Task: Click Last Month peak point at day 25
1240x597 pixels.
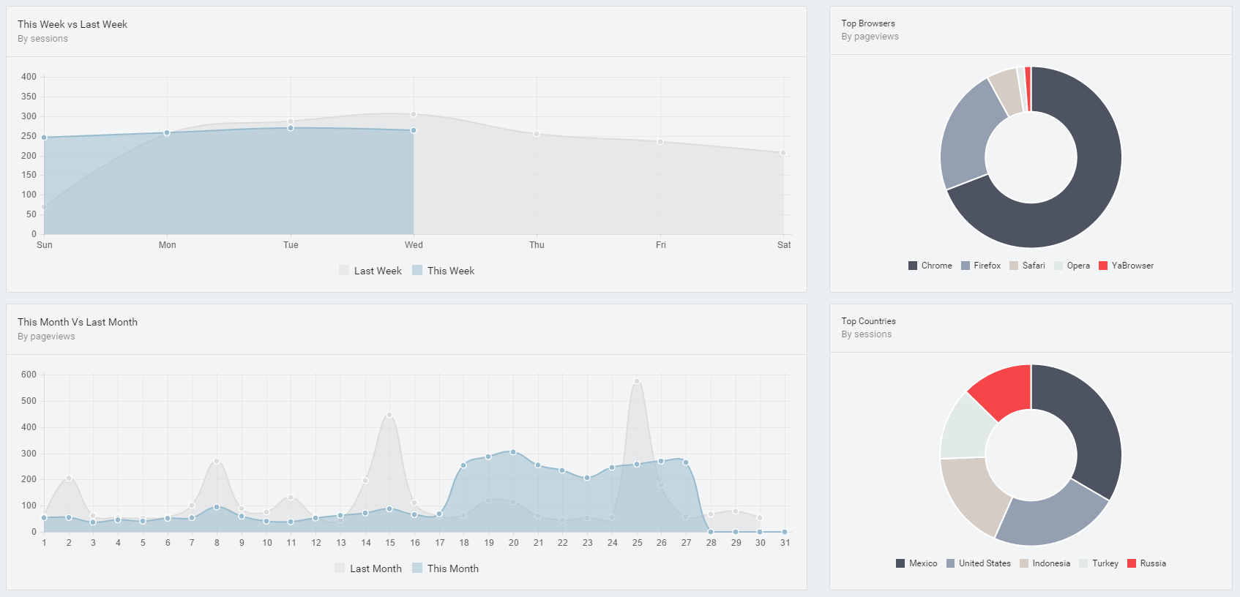Action: [637, 381]
